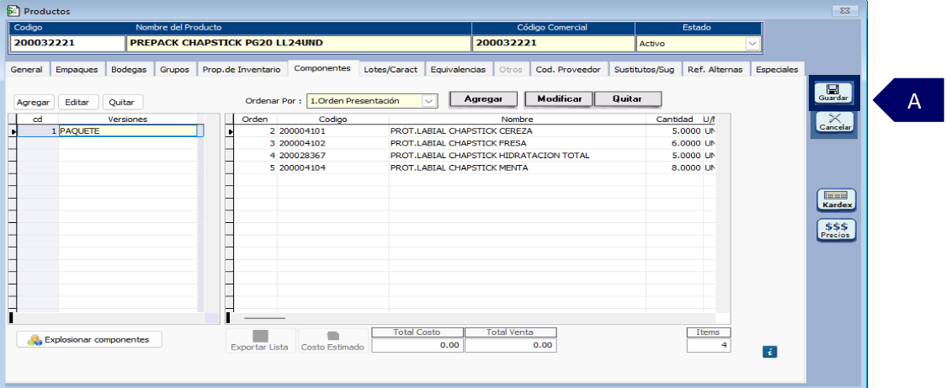Click Agregar above the Versiones list
The image size is (946, 388).
tap(33, 102)
